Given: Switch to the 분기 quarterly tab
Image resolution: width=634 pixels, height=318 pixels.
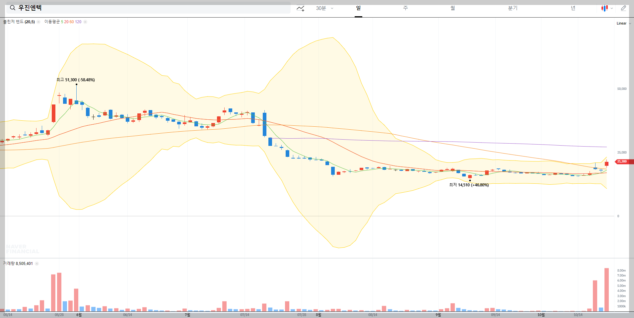Looking at the screenshot, I should pyautogui.click(x=513, y=8).
